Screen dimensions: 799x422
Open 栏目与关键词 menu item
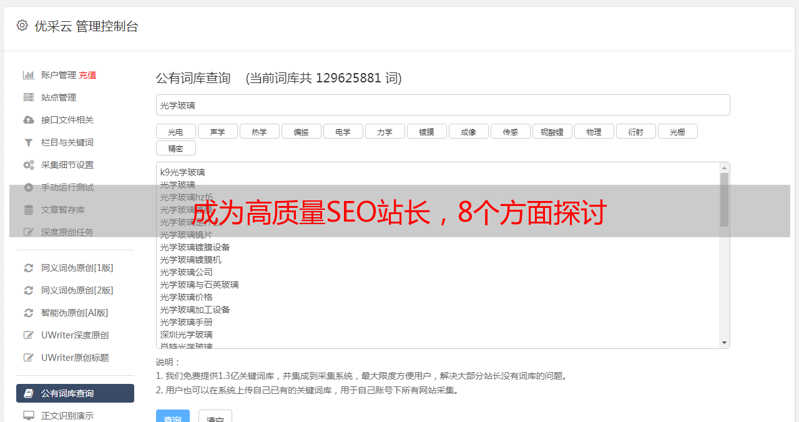coord(67,142)
